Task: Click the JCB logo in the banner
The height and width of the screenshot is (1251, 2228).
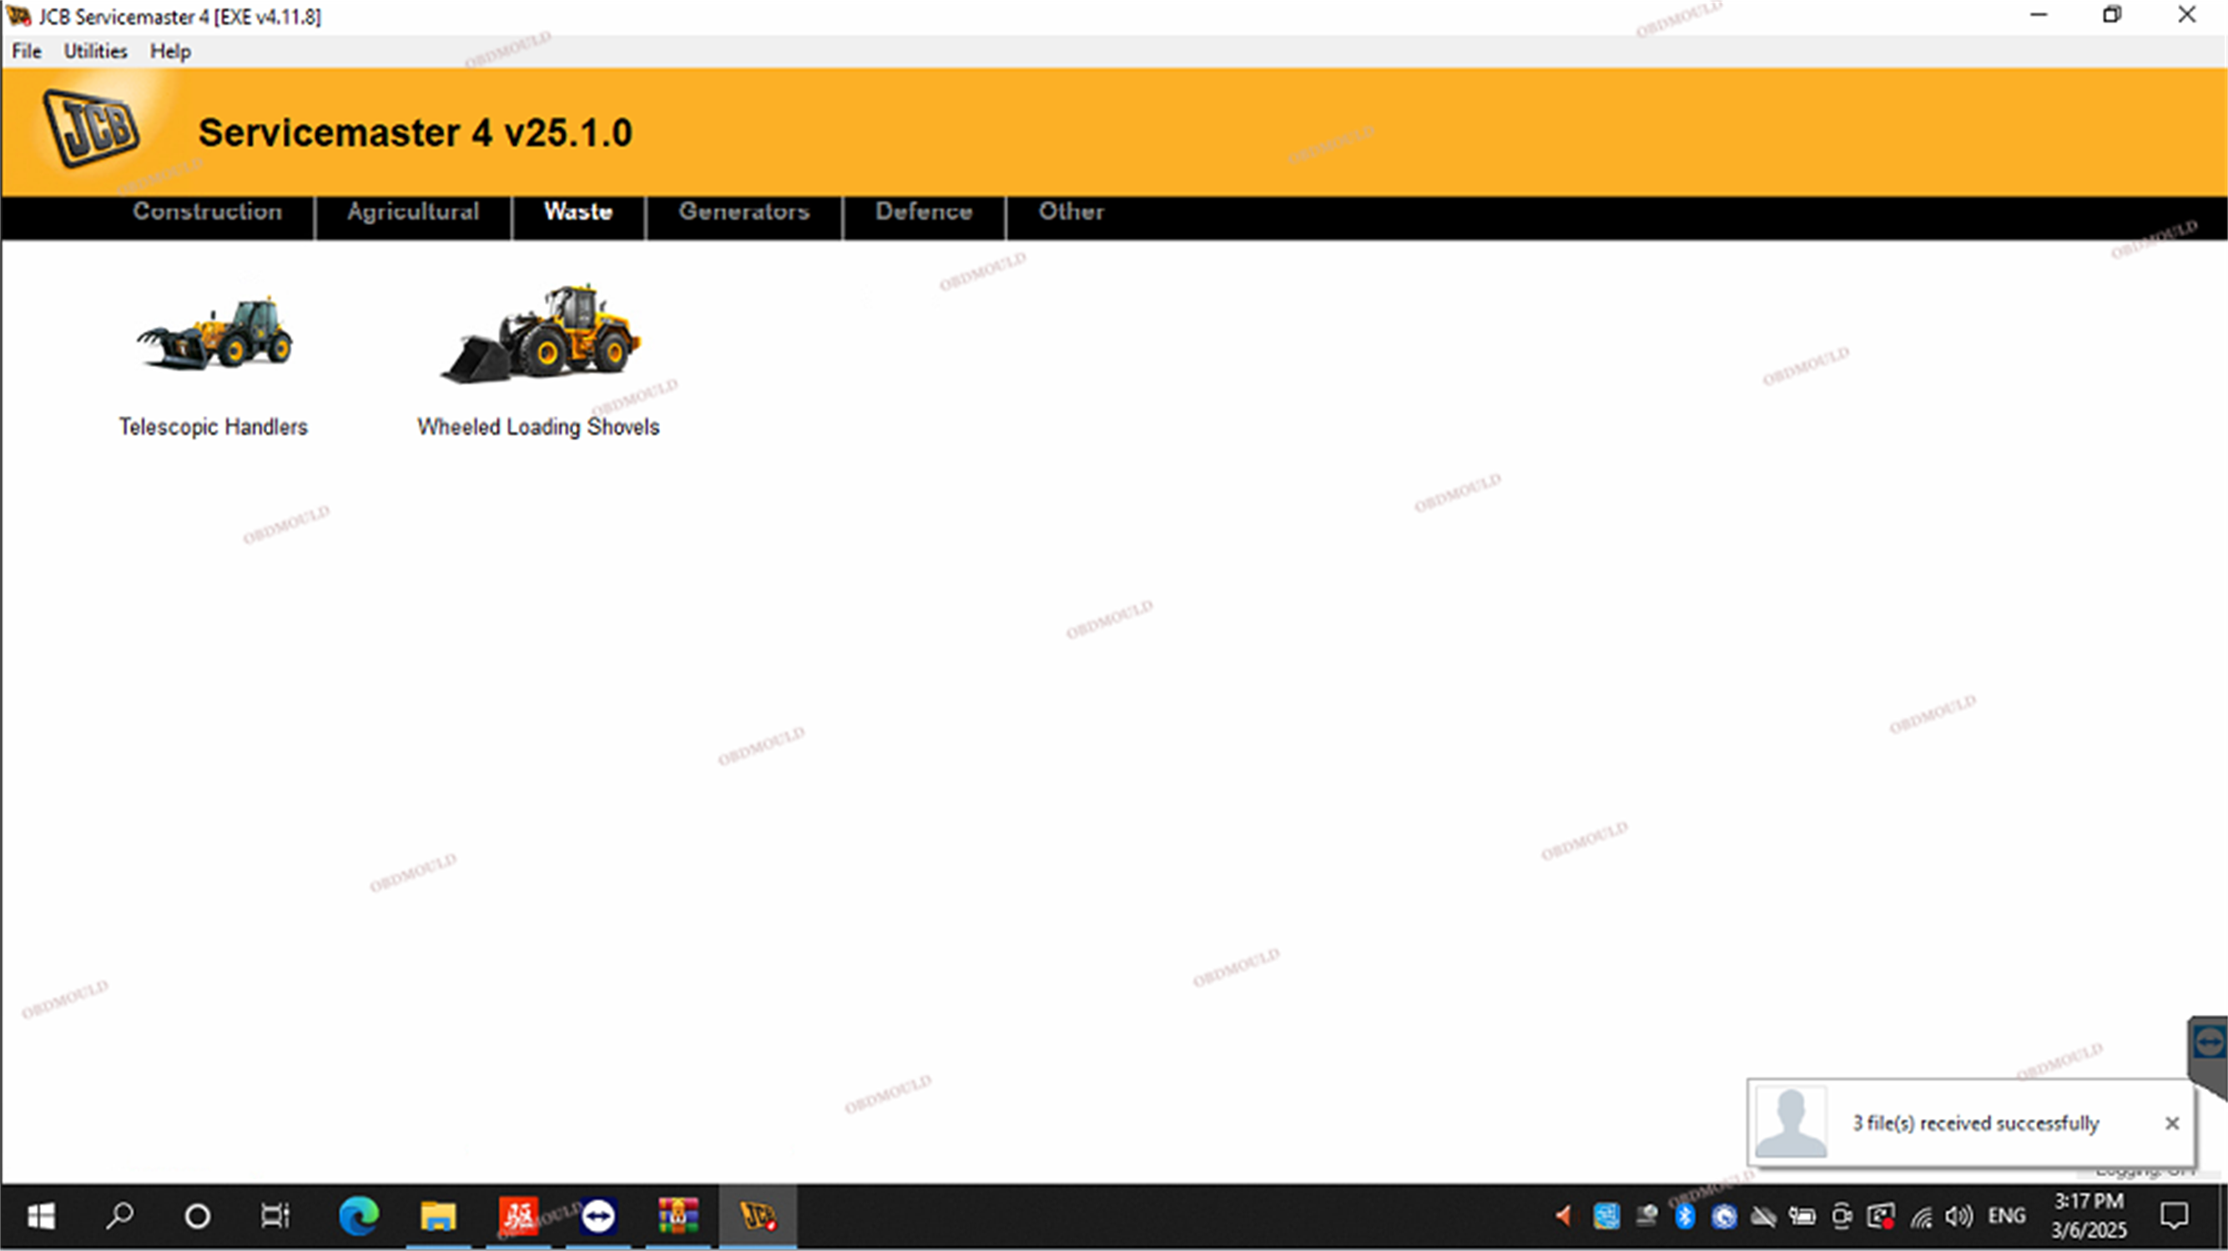Action: click(92, 128)
